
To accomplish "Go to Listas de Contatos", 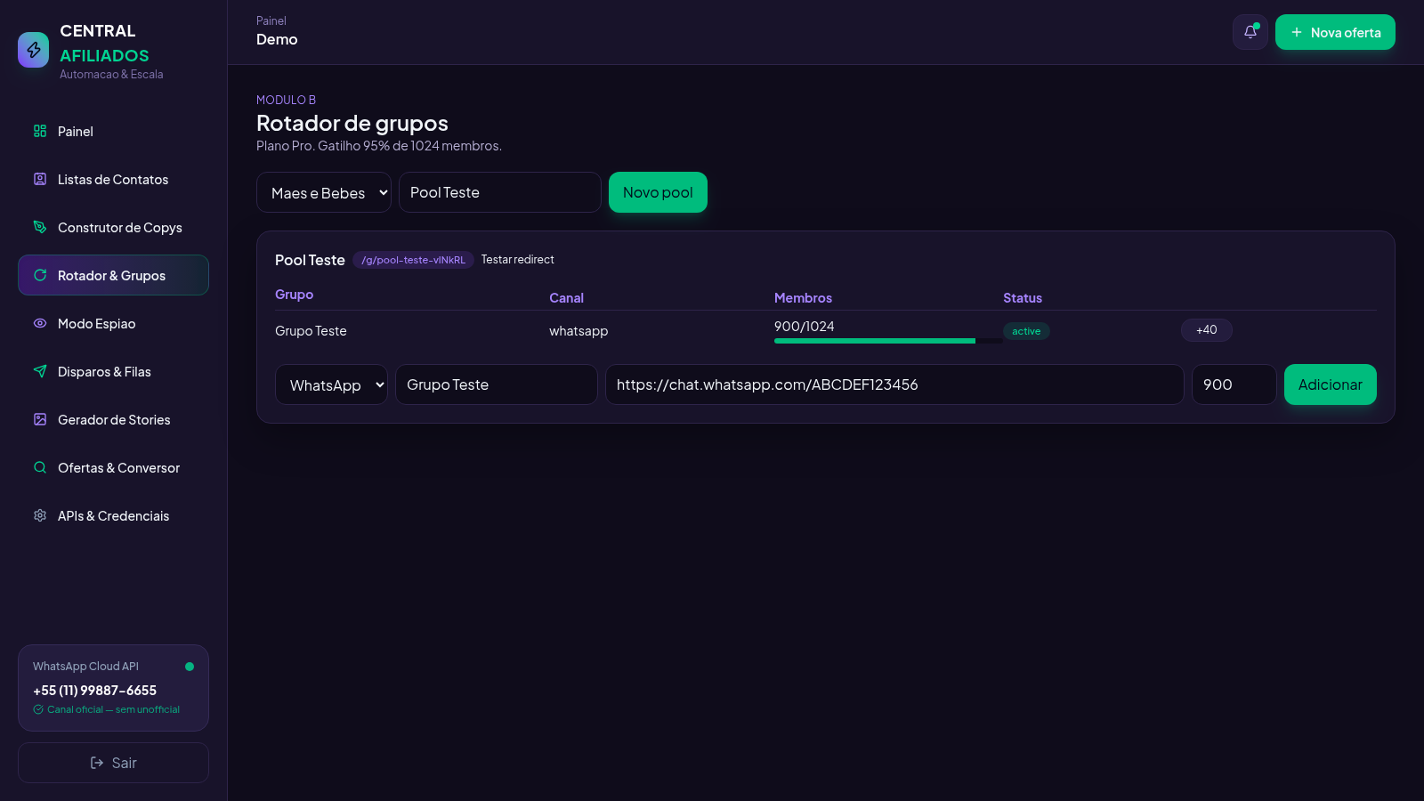I will (113, 179).
